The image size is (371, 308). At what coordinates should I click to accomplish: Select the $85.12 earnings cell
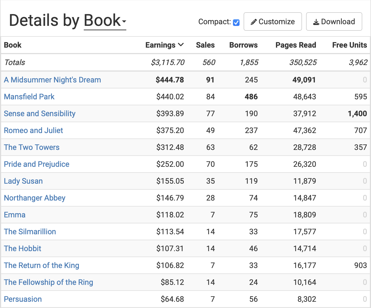[172, 282]
